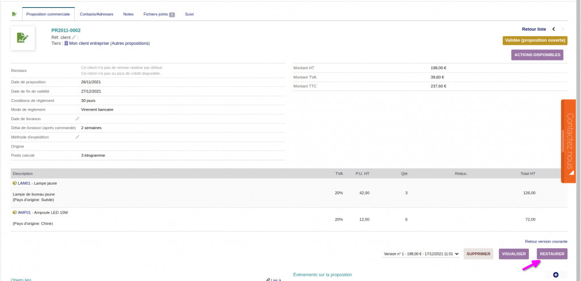Add event with the plus circle icon
This screenshot has width=581, height=281.
tap(555, 275)
